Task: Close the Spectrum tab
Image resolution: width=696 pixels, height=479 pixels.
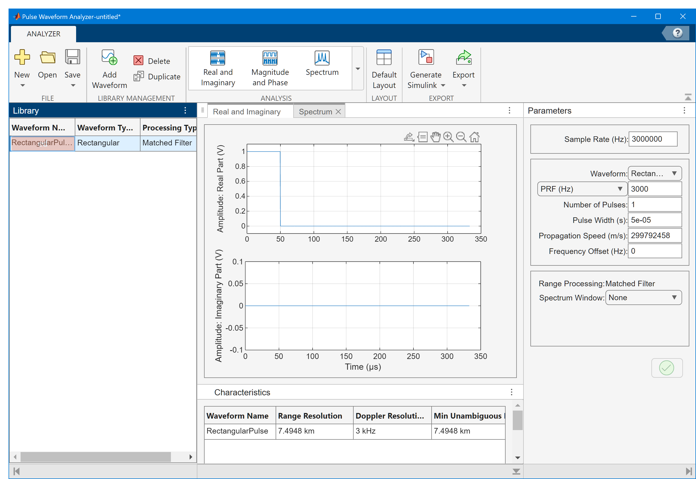Action: tap(338, 112)
